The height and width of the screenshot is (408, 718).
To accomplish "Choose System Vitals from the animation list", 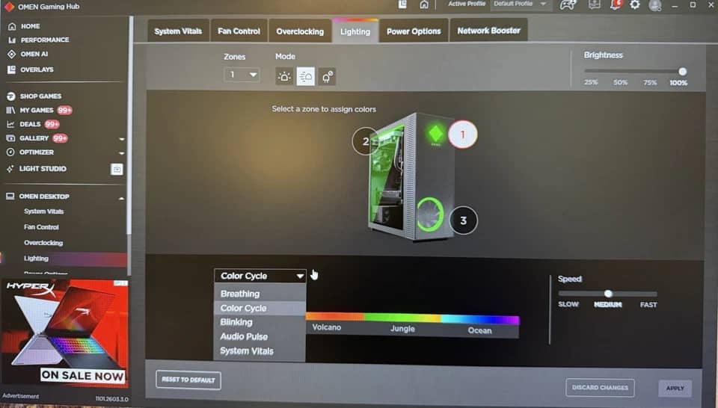I will click(260, 350).
